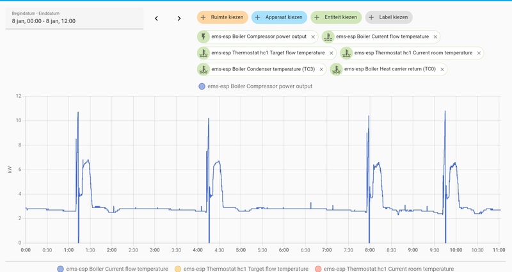Viewport: 512px width, 272px height.
Task: Toggle Thermostat hc1 Target flow temperature legend
Action: [x=241, y=269]
